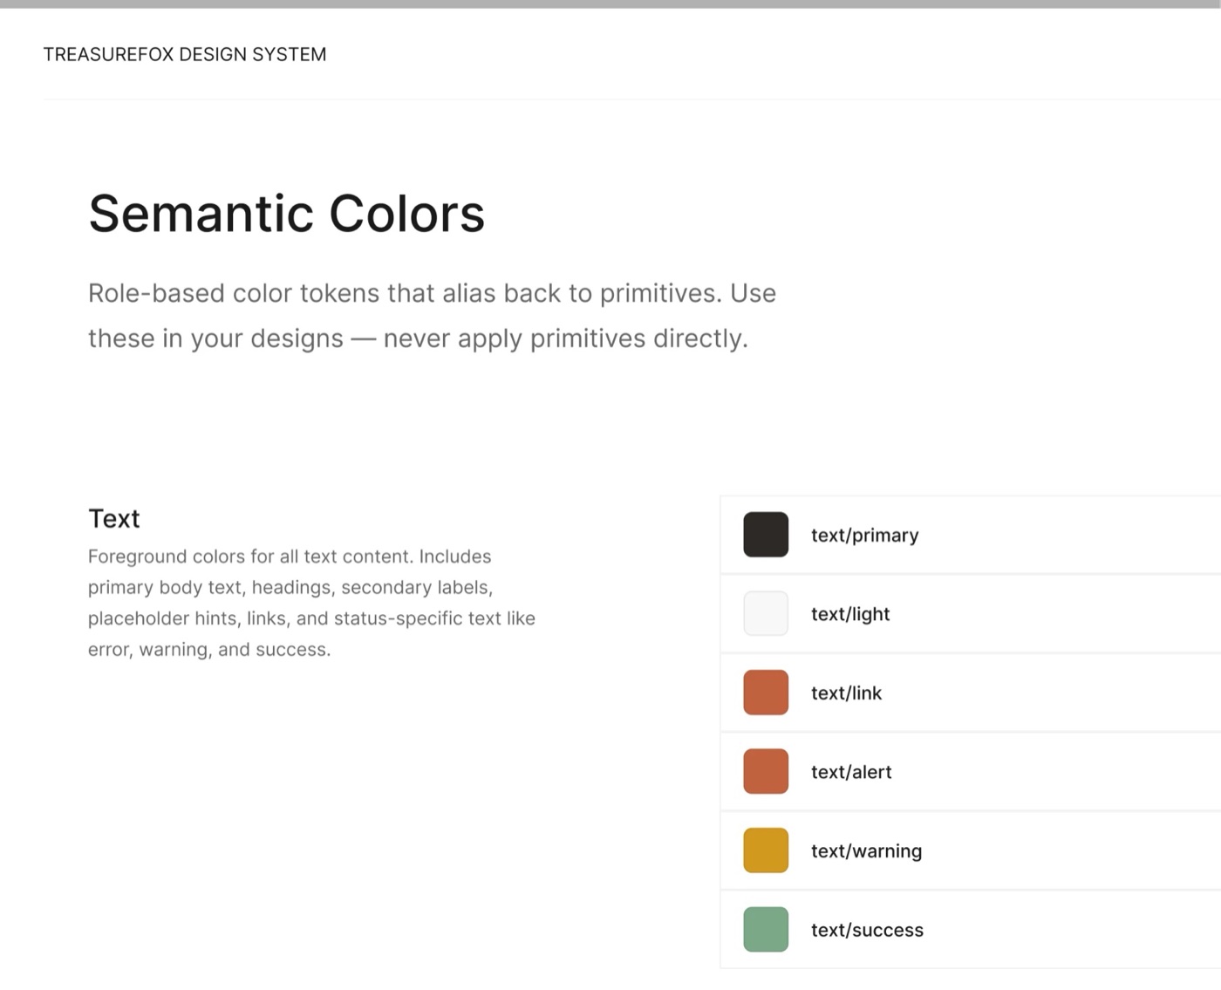This screenshot has width=1221, height=990.
Task: Click the text/primary color swatch
Action: 766,535
